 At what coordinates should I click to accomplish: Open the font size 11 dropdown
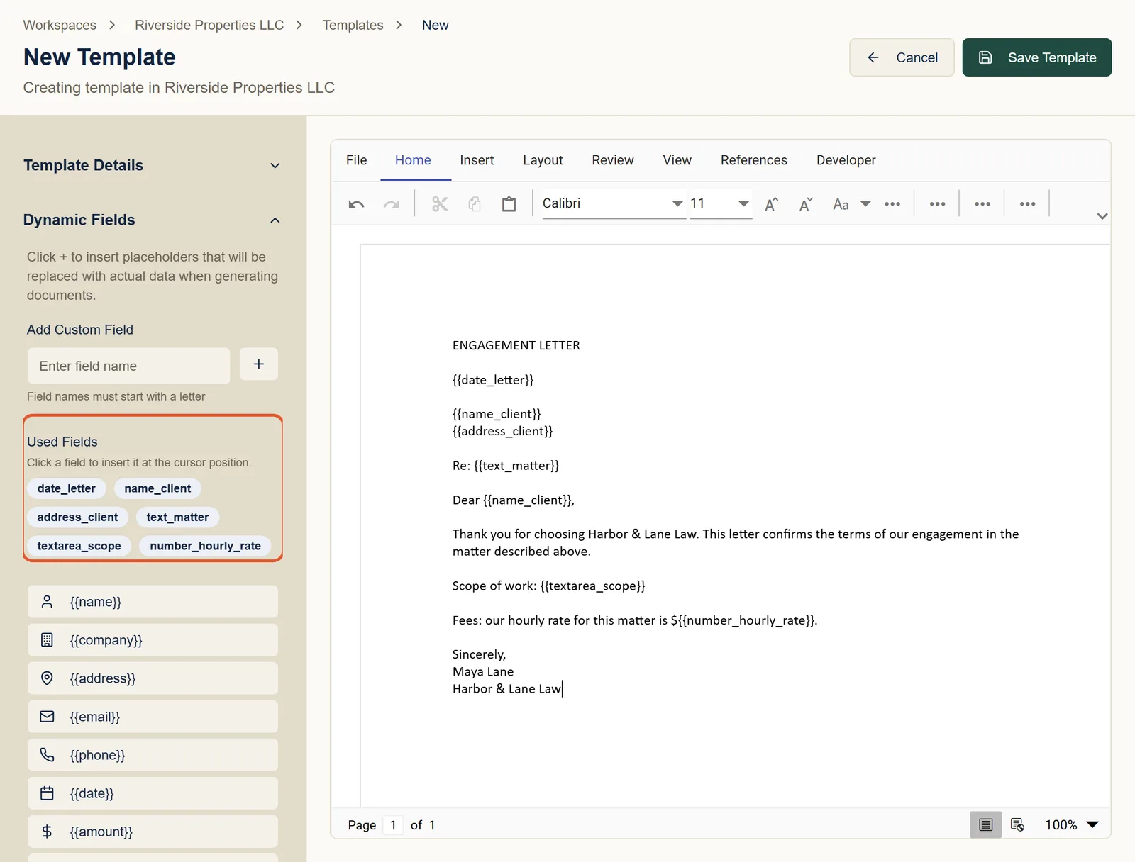[x=743, y=204]
